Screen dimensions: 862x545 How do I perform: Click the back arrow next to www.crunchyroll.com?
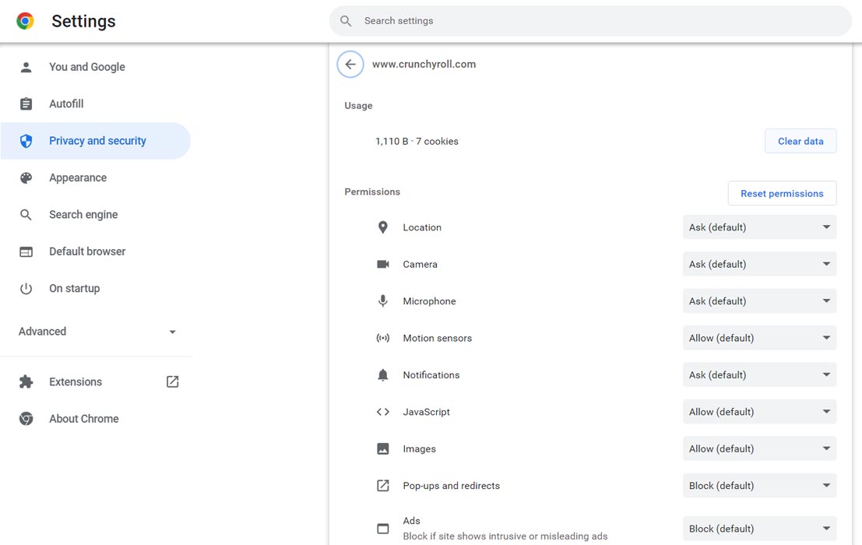[x=350, y=65]
